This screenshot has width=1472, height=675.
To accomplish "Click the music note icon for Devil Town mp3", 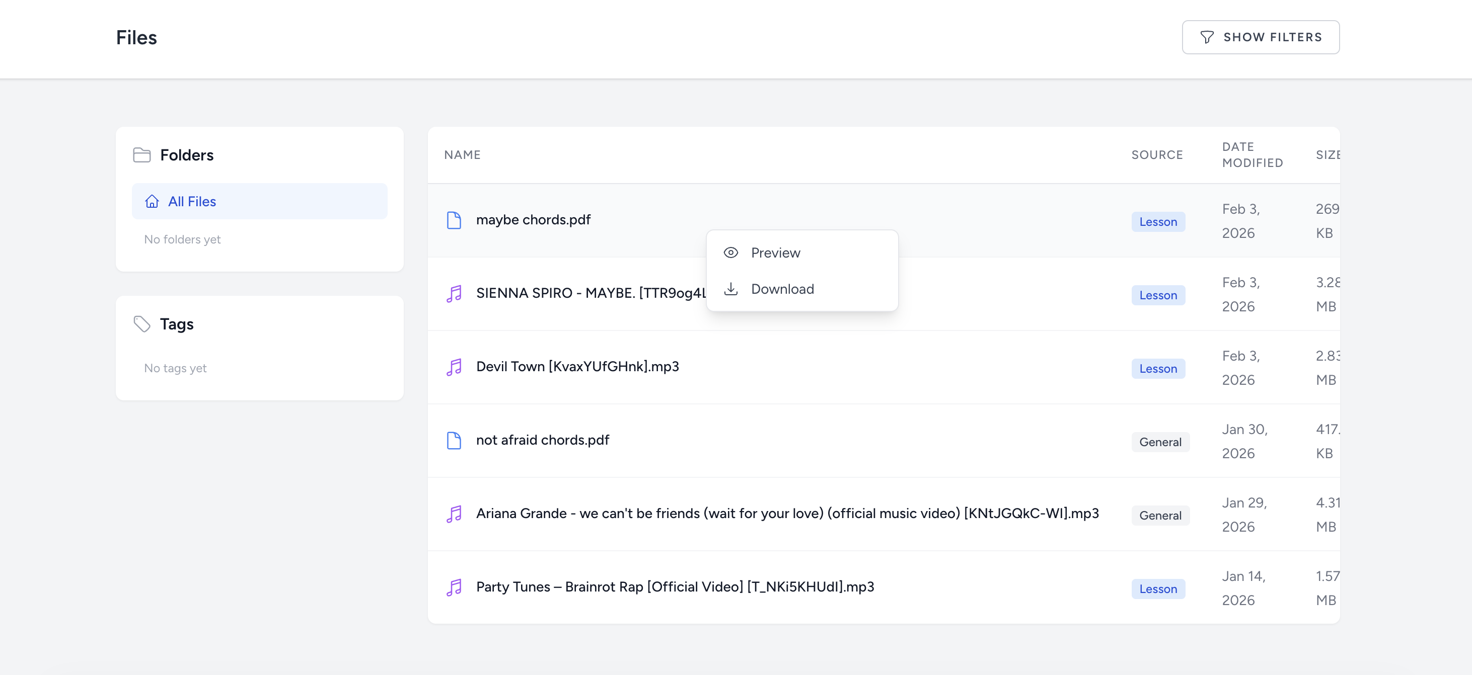I will pyautogui.click(x=454, y=367).
